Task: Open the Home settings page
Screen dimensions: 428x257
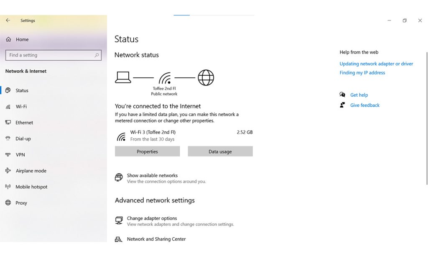Action: (x=22, y=39)
